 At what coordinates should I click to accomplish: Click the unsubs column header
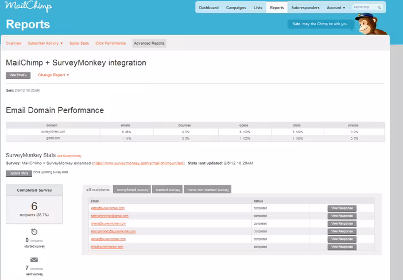pos(353,125)
